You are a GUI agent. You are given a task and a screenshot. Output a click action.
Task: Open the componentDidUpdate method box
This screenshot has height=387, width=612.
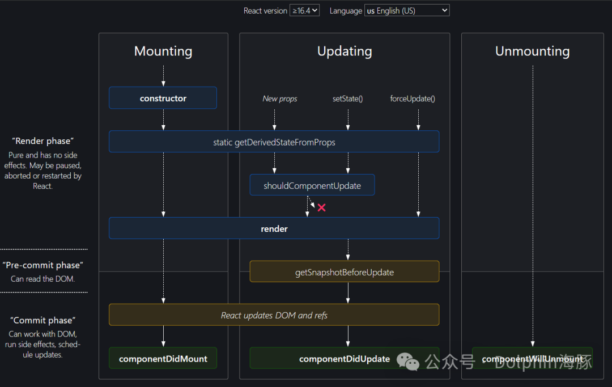point(345,358)
